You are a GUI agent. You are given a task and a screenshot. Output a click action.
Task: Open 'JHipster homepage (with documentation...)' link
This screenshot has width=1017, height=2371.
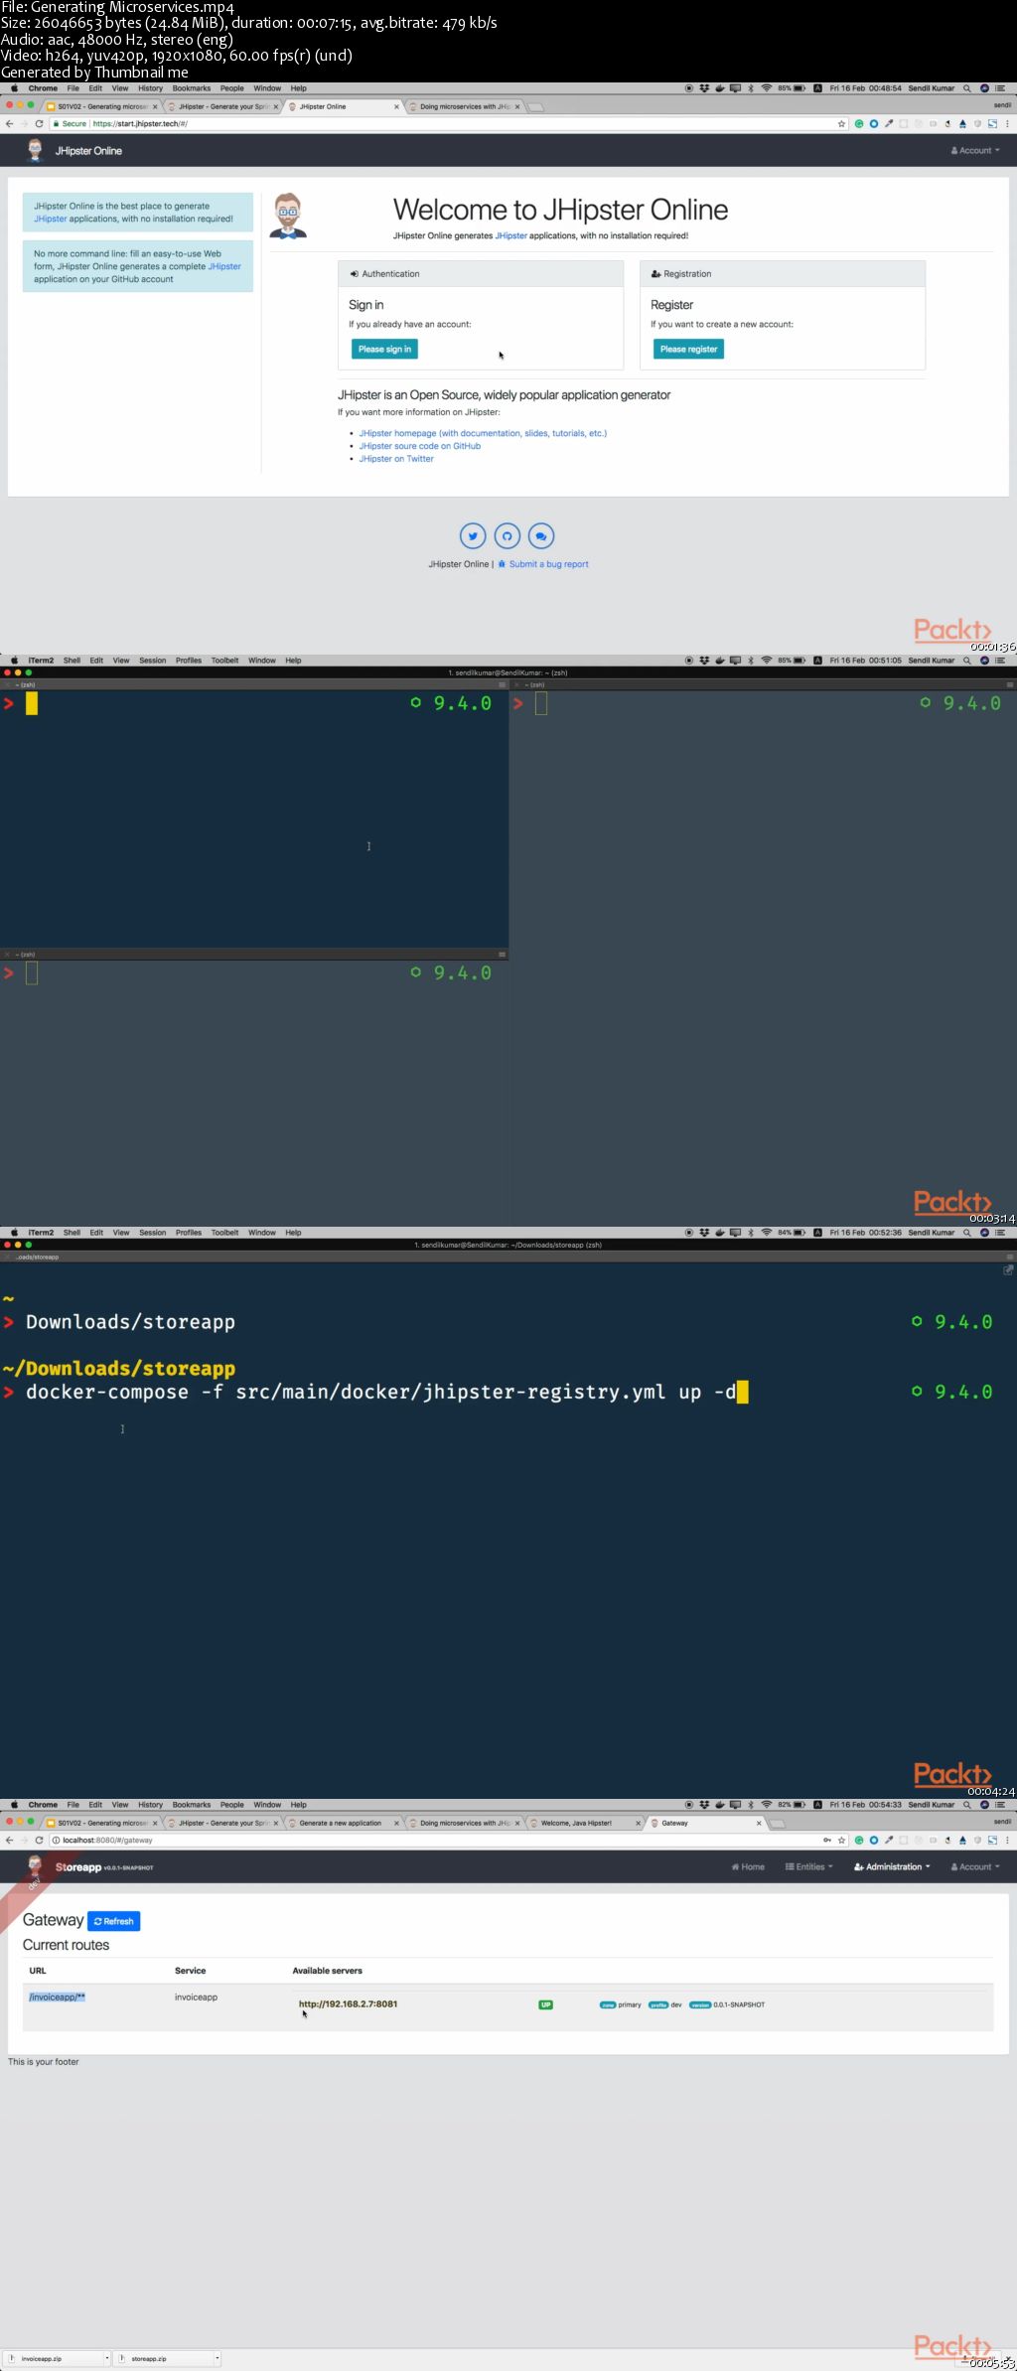click(x=483, y=433)
